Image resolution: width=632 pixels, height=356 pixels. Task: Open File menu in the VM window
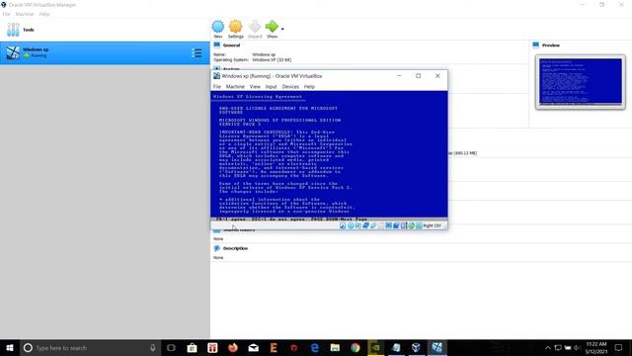click(x=217, y=86)
